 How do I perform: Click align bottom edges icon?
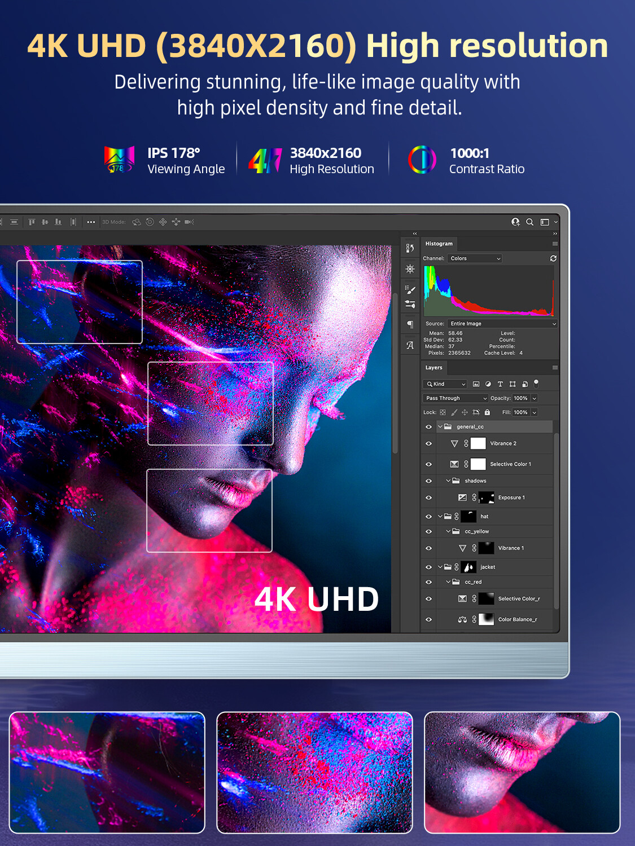pos(58,222)
